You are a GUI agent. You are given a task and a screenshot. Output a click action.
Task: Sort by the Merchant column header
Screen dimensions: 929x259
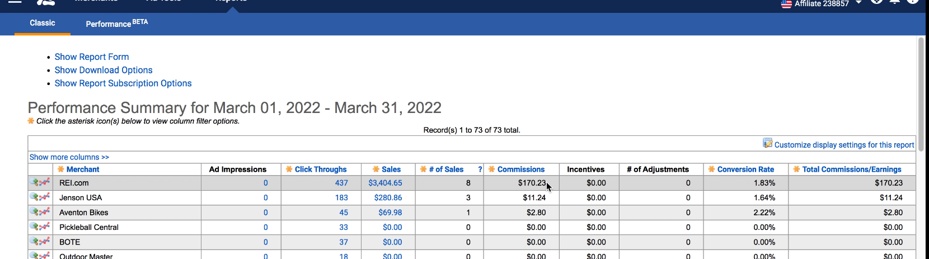pos(83,169)
